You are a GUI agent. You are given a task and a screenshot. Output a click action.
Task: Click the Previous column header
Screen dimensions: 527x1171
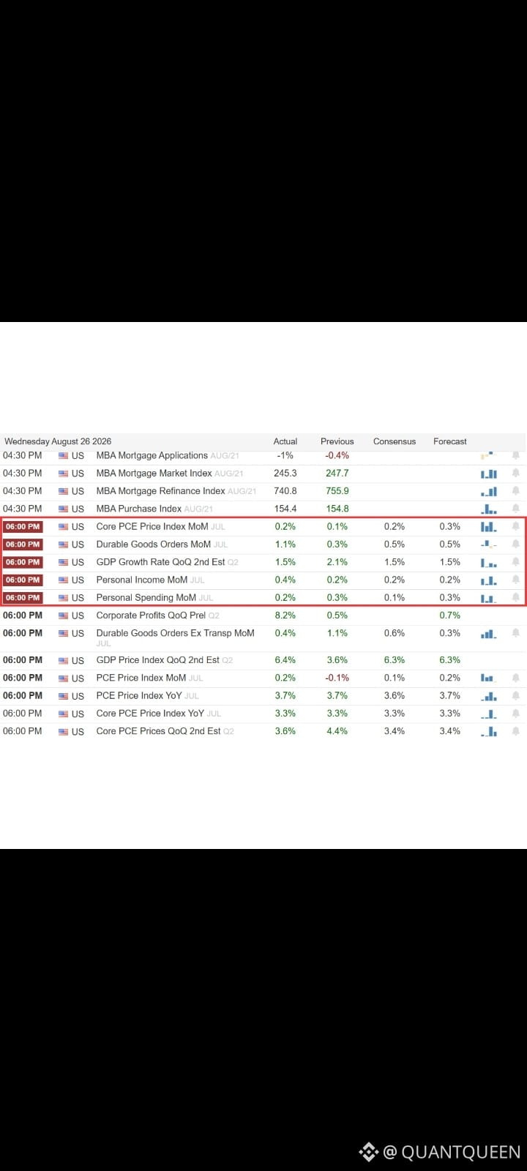tap(337, 441)
